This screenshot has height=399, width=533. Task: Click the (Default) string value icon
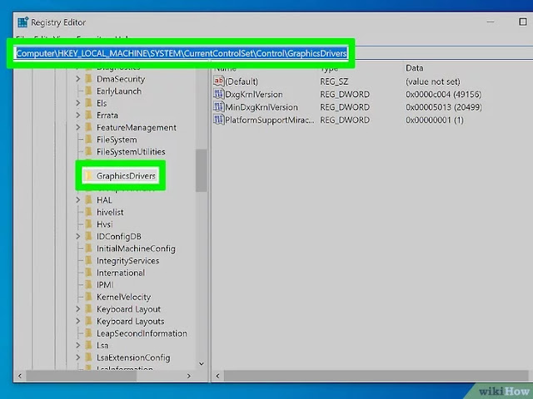(x=218, y=81)
